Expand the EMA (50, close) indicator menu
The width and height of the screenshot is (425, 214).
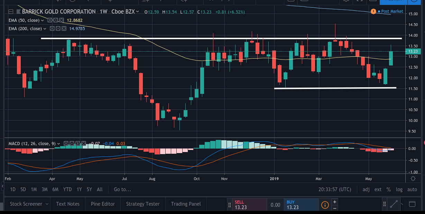[42, 20]
